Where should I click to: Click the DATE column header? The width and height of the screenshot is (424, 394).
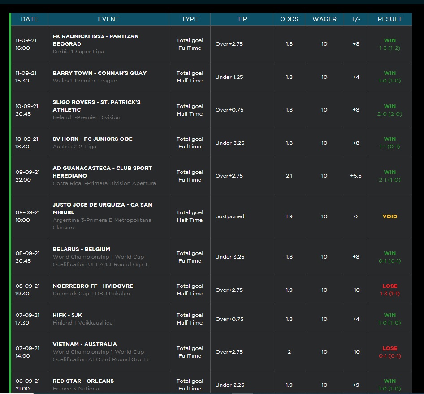pos(30,19)
